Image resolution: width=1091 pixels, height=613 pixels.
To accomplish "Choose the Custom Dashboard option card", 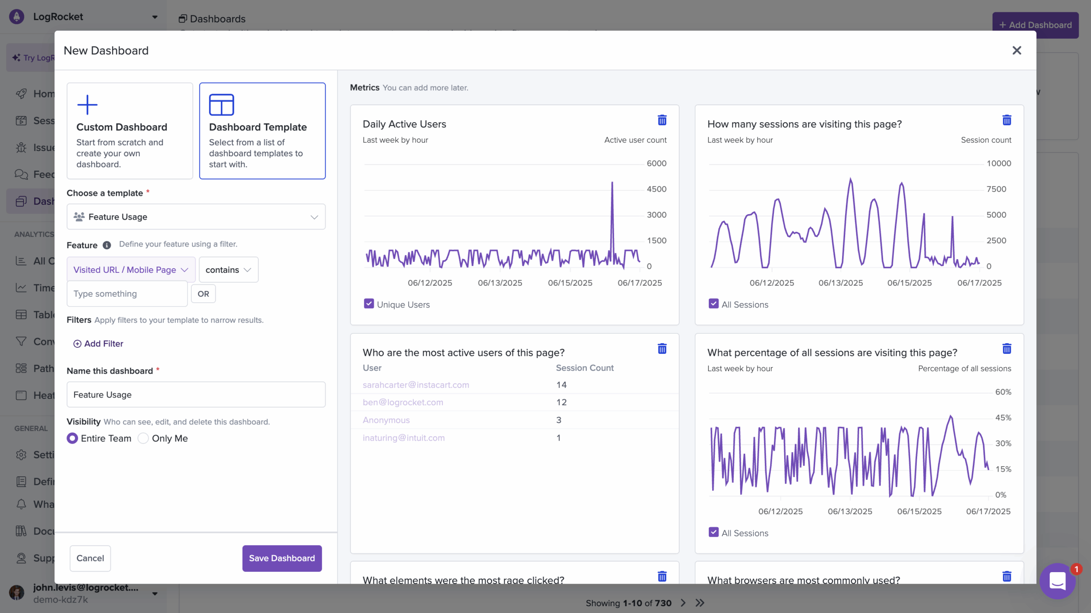I will (x=130, y=131).
